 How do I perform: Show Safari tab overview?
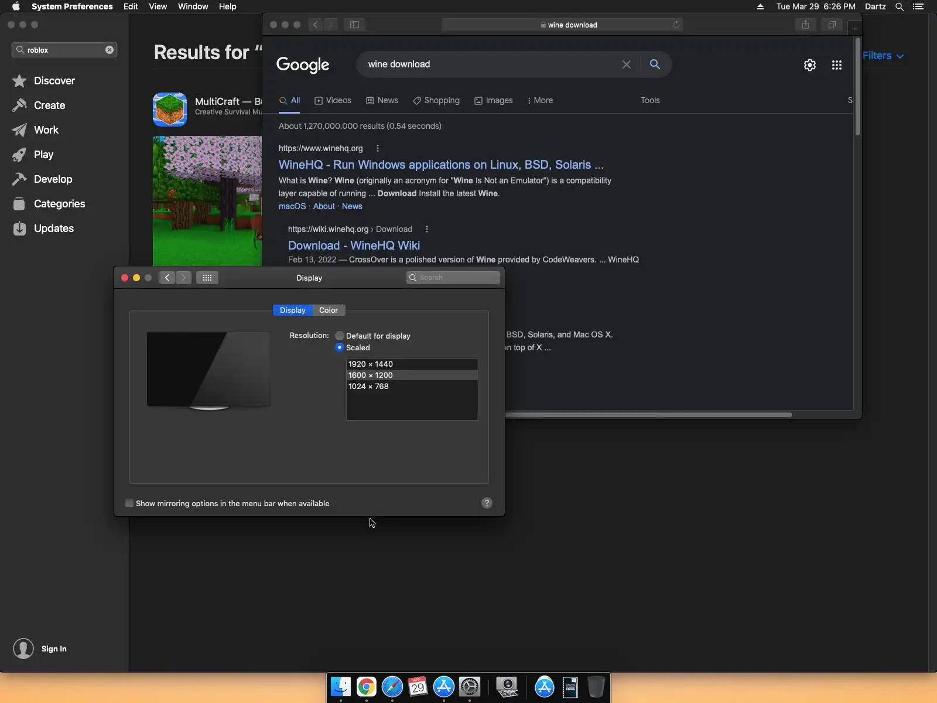pos(832,25)
